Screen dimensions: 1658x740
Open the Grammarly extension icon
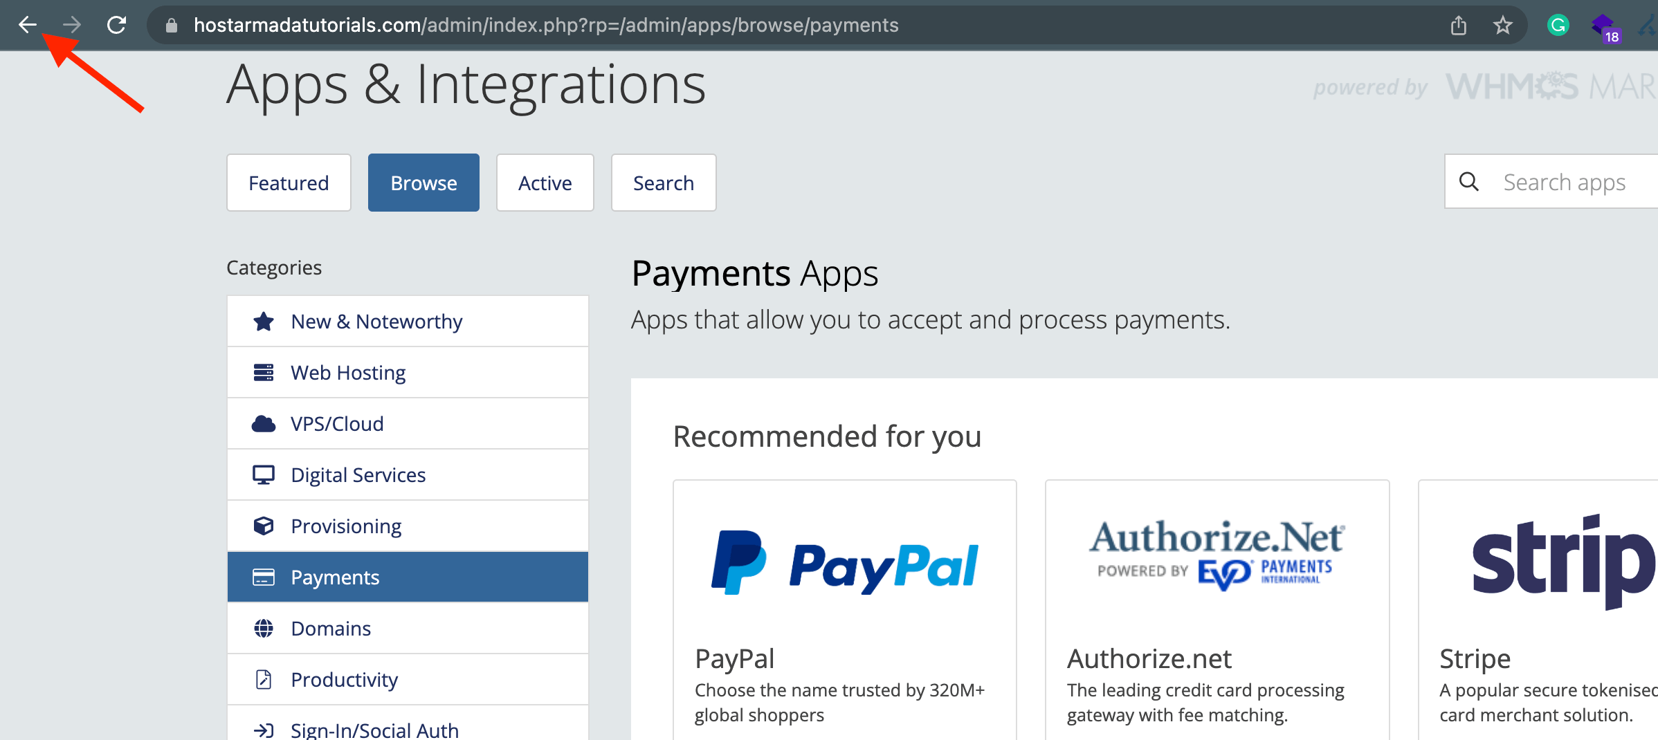pyautogui.click(x=1558, y=26)
